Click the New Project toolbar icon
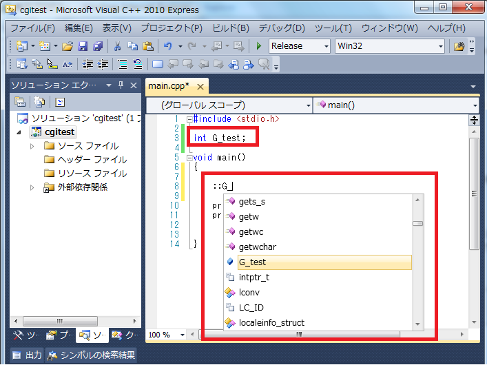The width and height of the screenshot is (487, 365). coord(21,46)
